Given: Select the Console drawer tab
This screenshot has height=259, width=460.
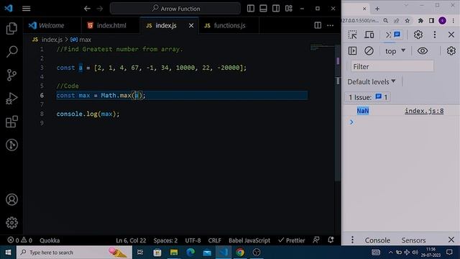Looking at the screenshot, I should tap(377, 240).
